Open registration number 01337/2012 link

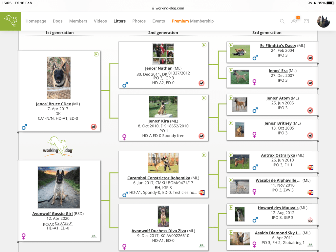179,73
